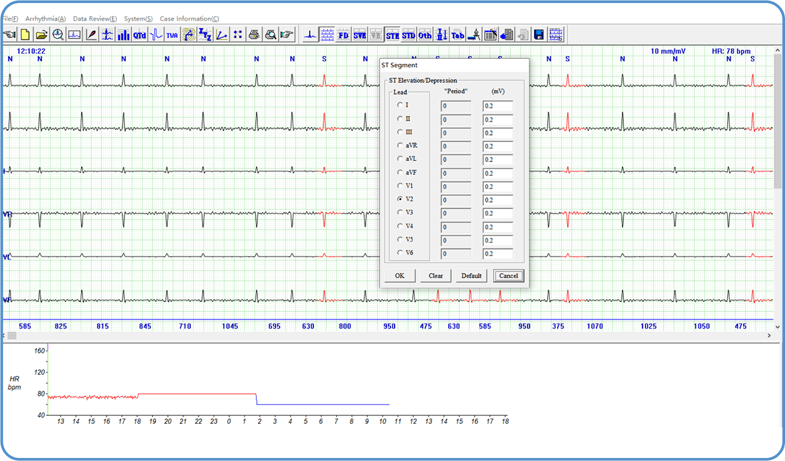Click the histogram bar chart icon
This screenshot has width=785, height=461.
point(123,35)
